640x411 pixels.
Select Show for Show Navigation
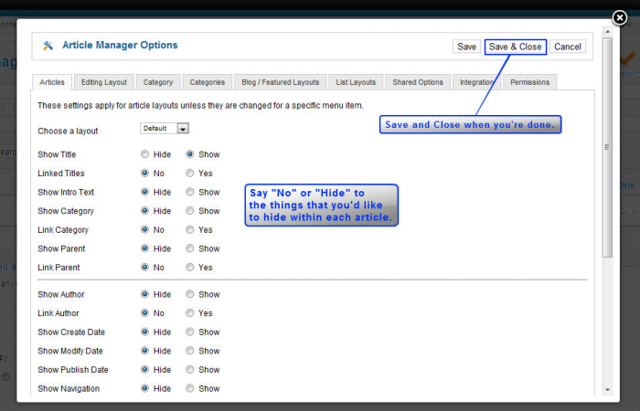(x=190, y=388)
